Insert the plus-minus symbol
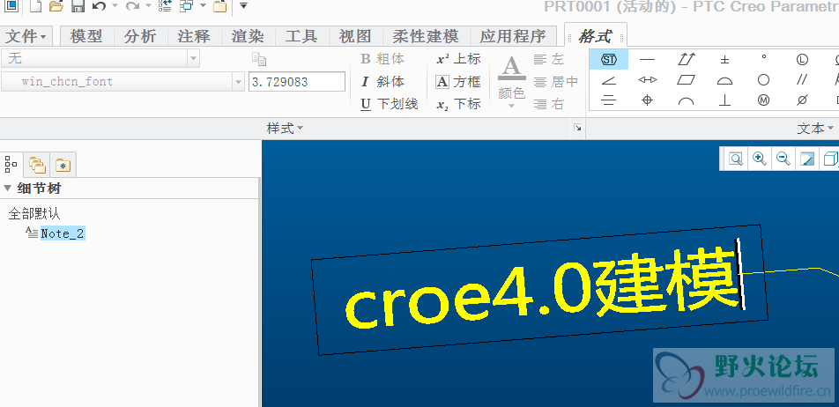The width and height of the screenshot is (839, 407). coord(725,59)
